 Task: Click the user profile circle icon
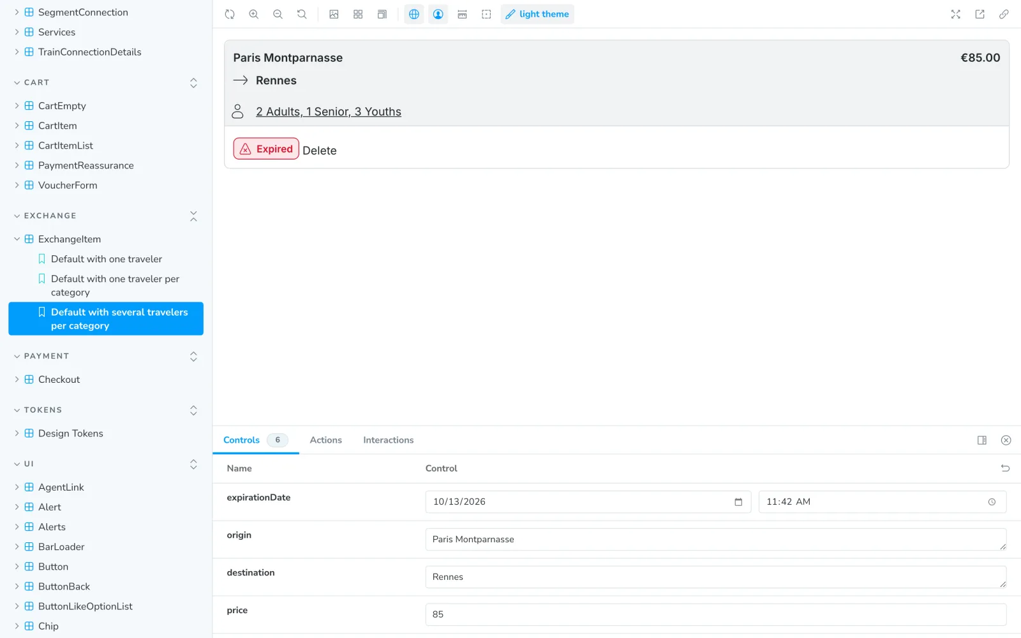(x=438, y=14)
